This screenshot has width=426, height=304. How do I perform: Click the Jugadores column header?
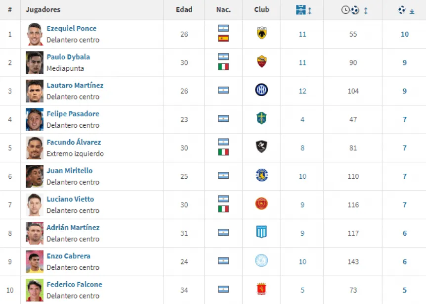43,9
